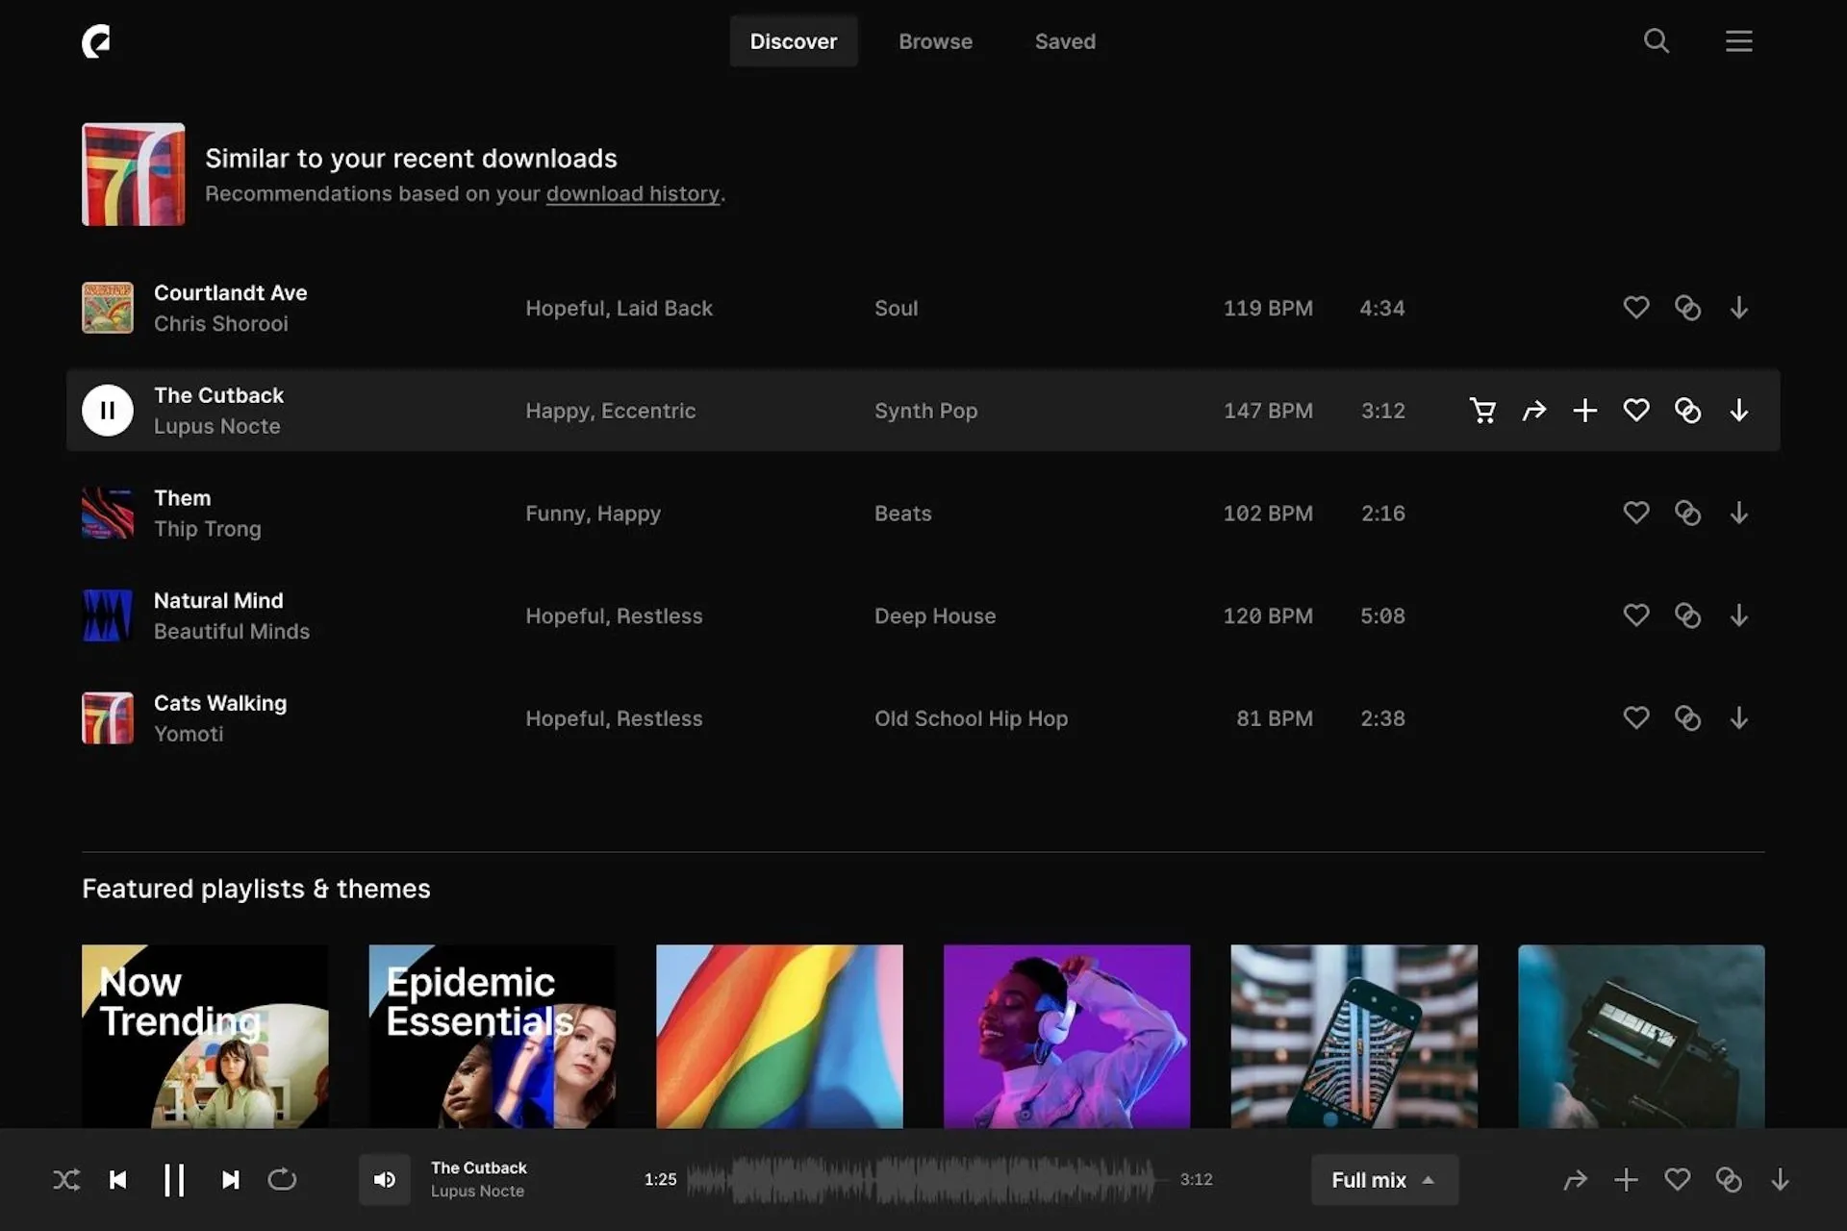Image resolution: width=1847 pixels, height=1231 pixels.
Task: Like the track Them by Thip Trong
Action: tap(1636, 513)
